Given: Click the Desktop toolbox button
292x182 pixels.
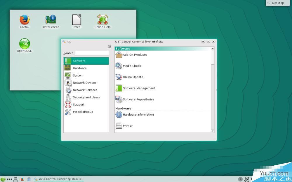Looking at the screenshot, I should point(276,3).
